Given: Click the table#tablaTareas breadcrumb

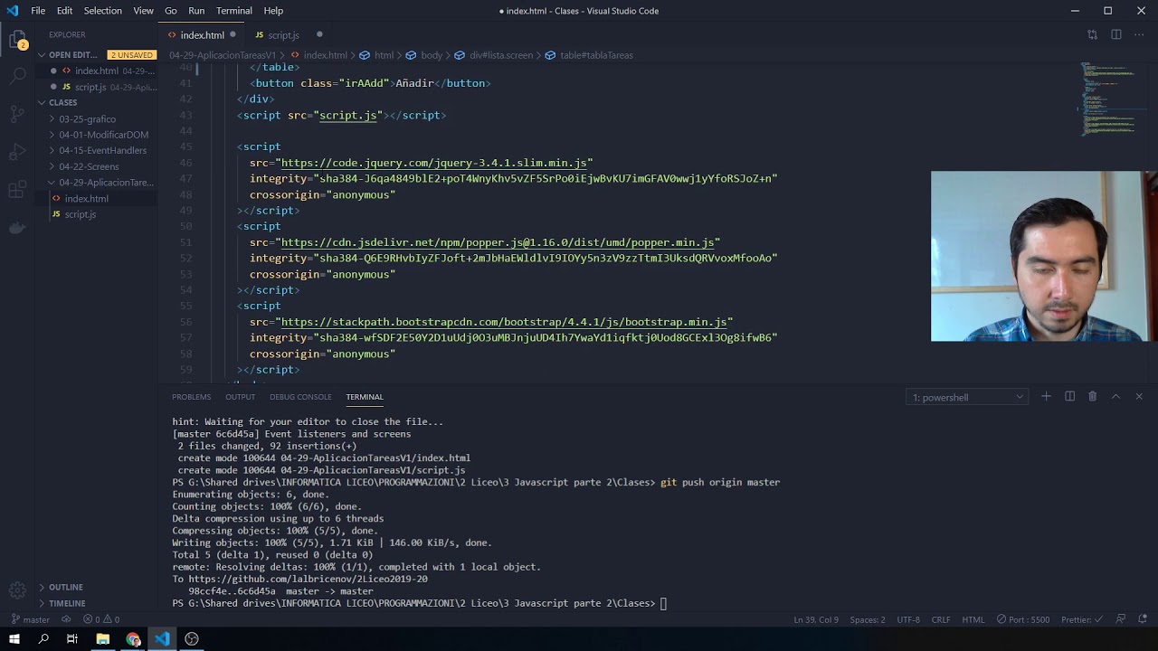Looking at the screenshot, I should tap(596, 55).
